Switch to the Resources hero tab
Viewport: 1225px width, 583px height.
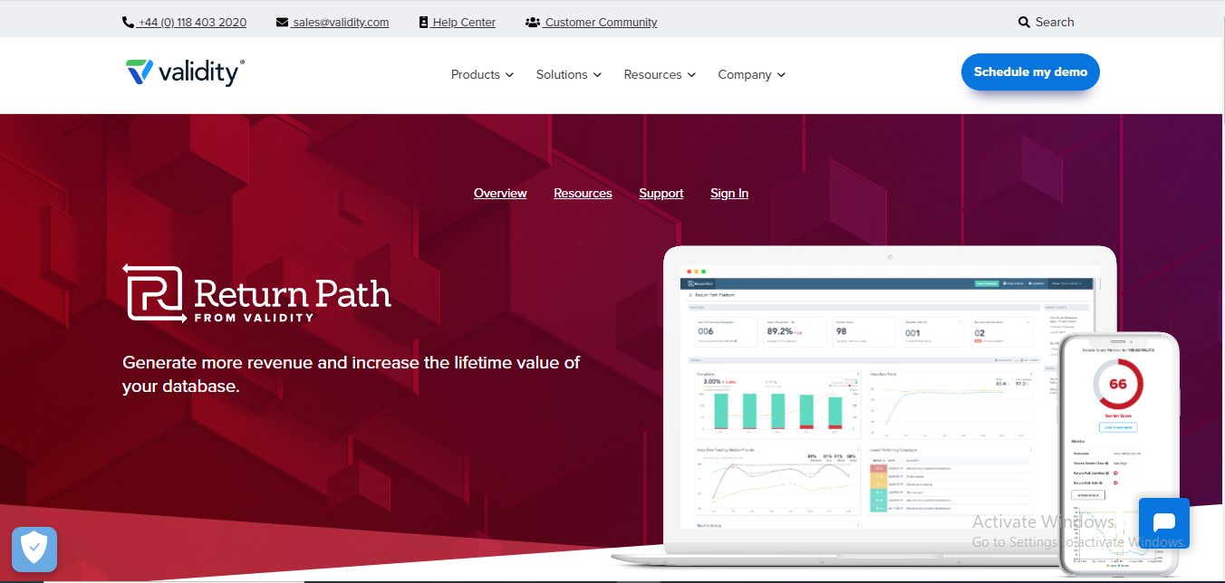583,193
